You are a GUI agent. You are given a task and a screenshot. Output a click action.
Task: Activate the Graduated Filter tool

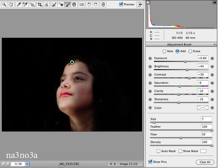pyautogui.click(x=74, y=4)
